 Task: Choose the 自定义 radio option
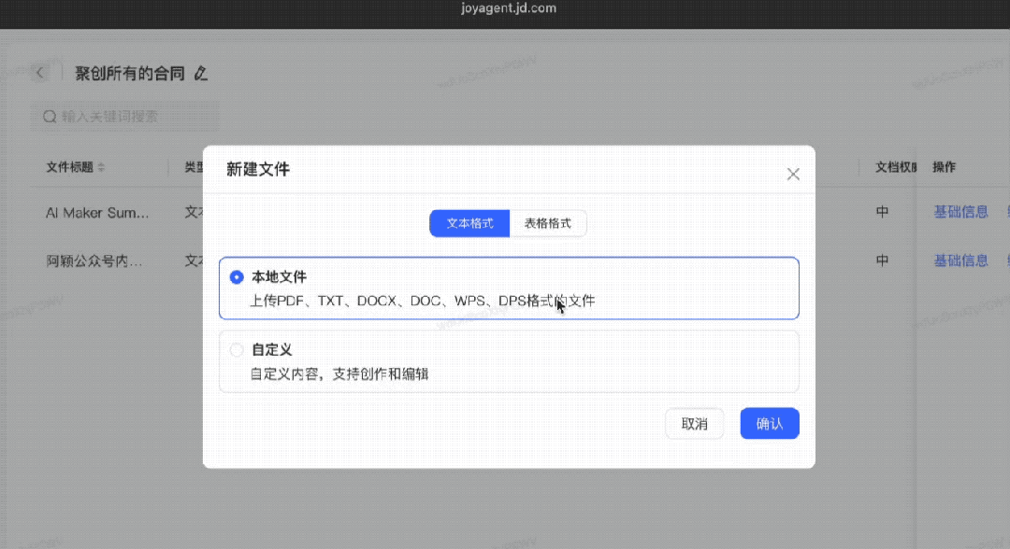coord(237,350)
